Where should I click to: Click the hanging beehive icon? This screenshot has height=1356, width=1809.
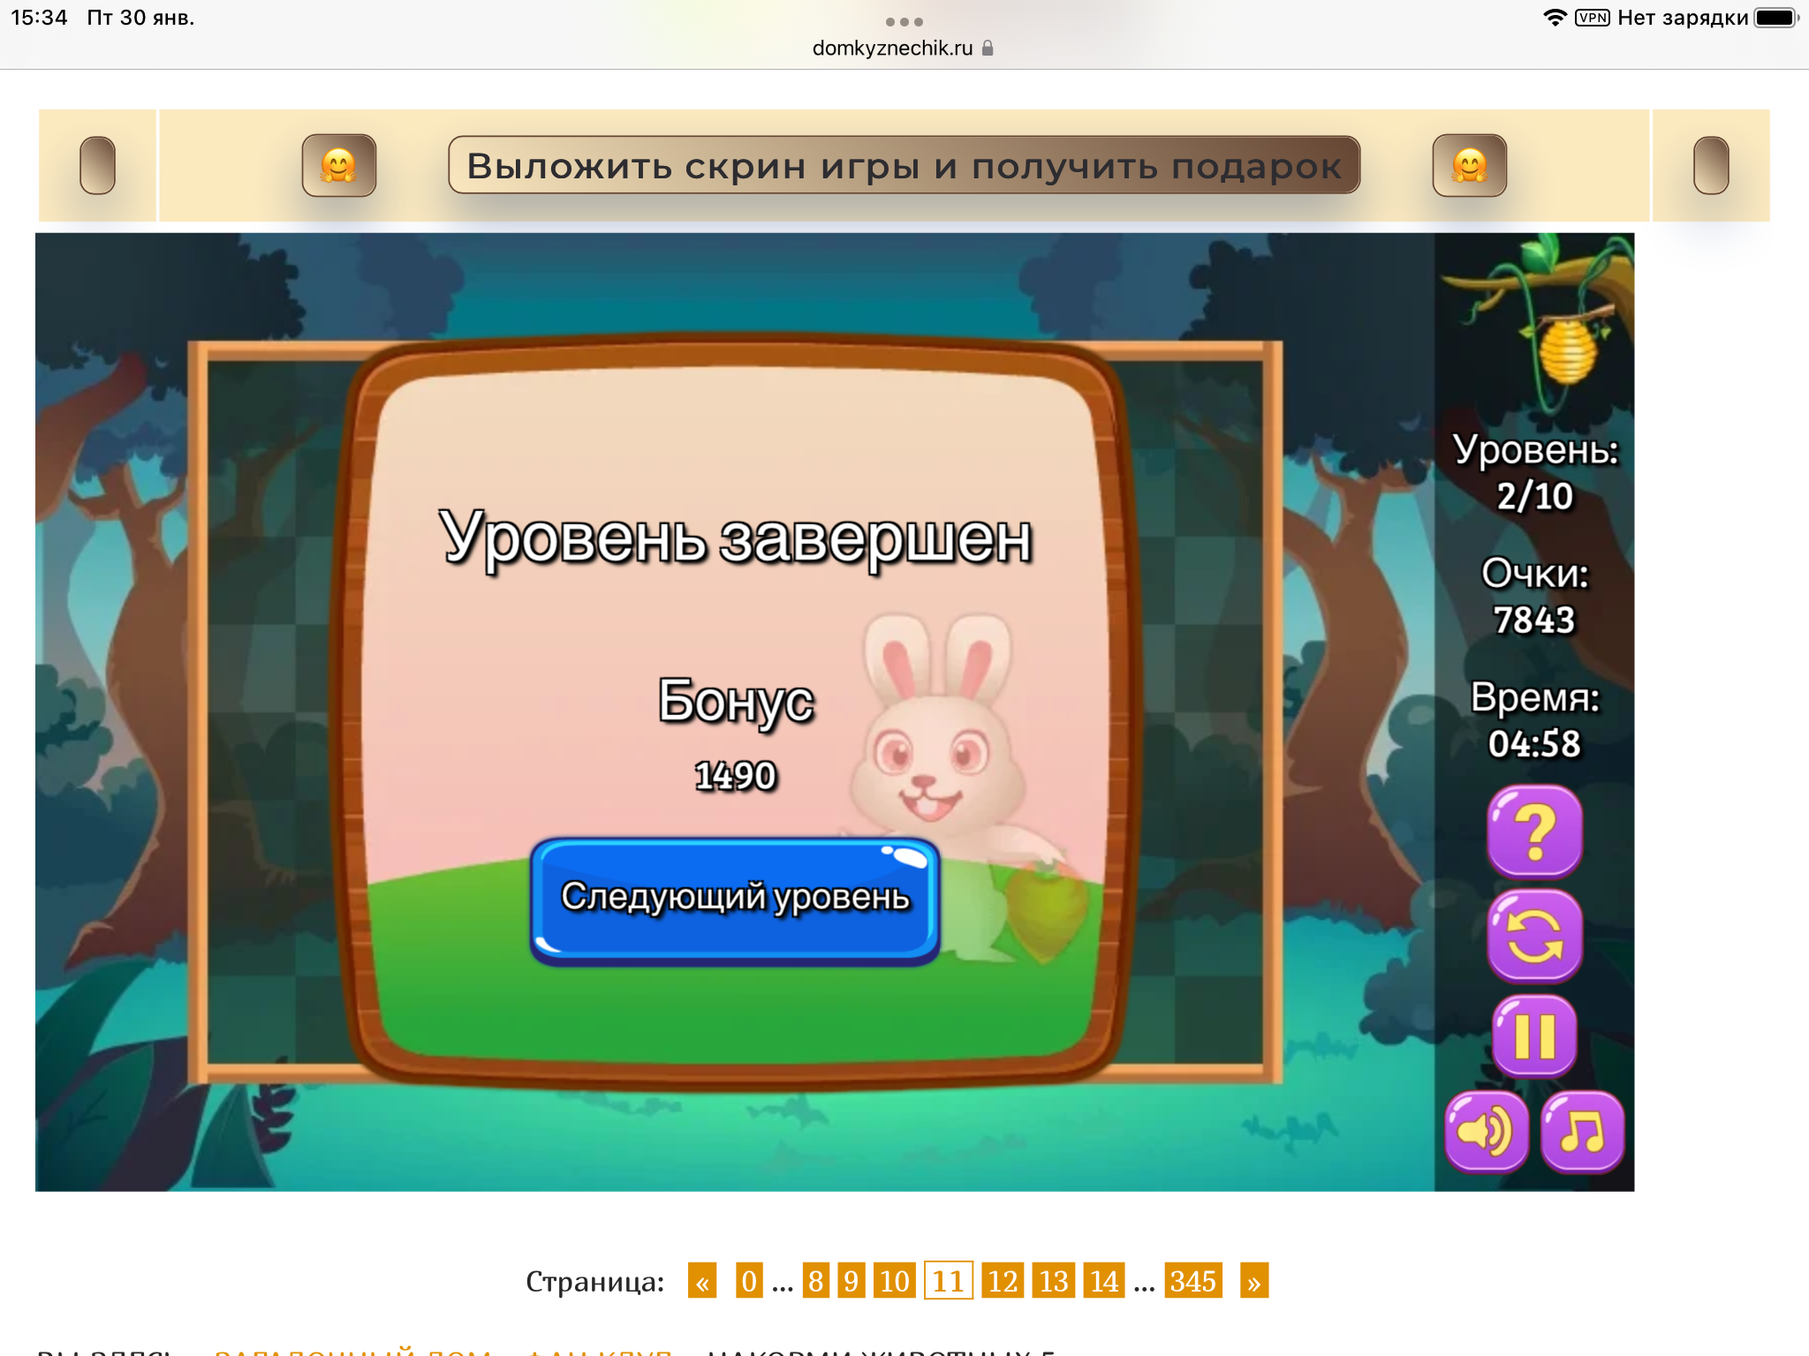coord(1568,350)
